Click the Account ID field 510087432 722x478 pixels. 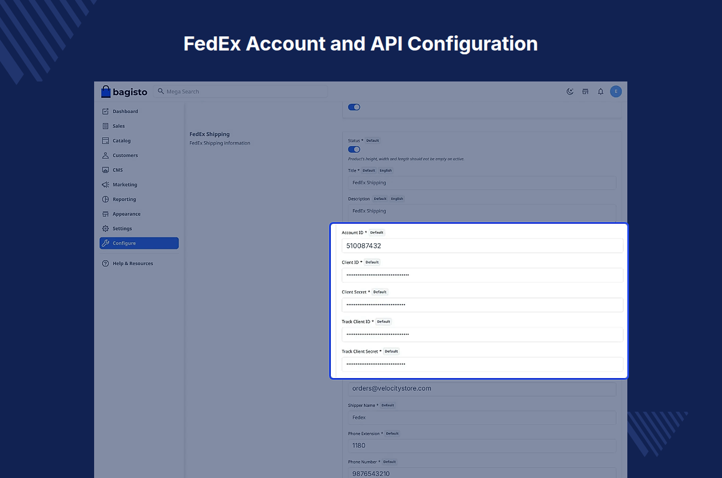(x=482, y=246)
